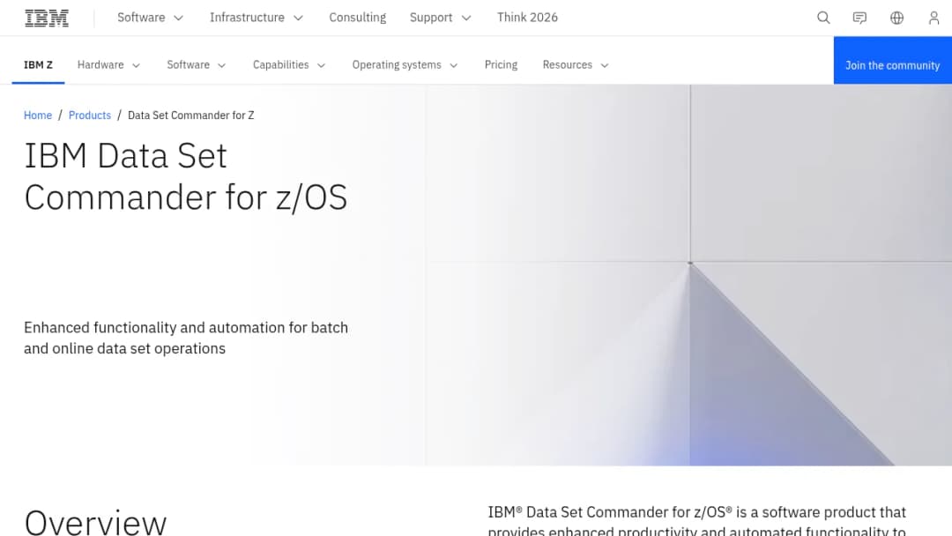Image resolution: width=952 pixels, height=536 pixels.
Task: Expand the Infrastructure menu
Action: point(257,18)
